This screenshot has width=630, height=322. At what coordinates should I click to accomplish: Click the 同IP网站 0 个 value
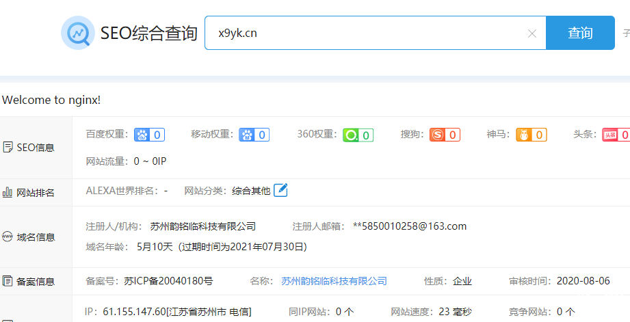345,312
